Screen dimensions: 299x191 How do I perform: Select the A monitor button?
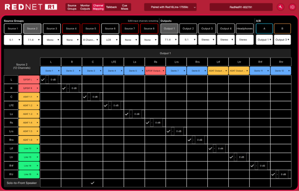pyautogui.click(x=264, y=28)
